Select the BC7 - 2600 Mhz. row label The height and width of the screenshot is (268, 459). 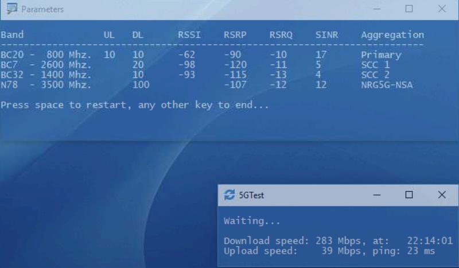(x=46, y=65)
